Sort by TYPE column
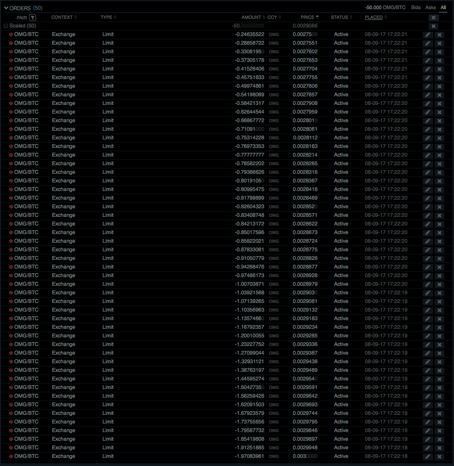454x466 pixels. [x=108, y=17]
